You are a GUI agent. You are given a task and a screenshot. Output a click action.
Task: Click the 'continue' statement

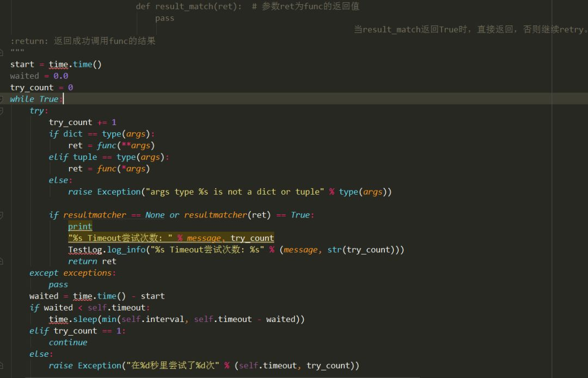[68, 343]
